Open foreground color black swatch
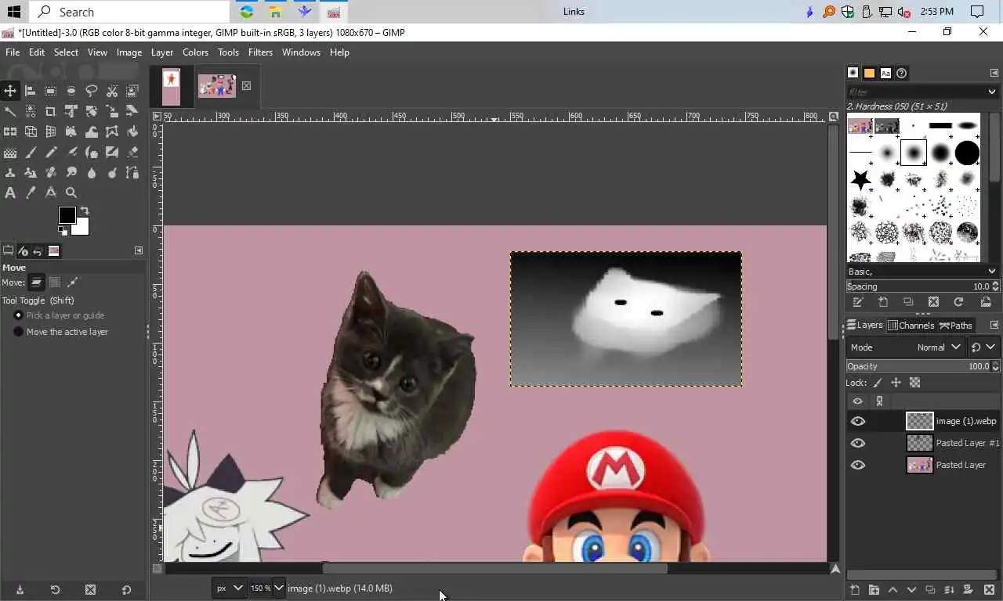 pyautogui.click(x=67, y=214)
